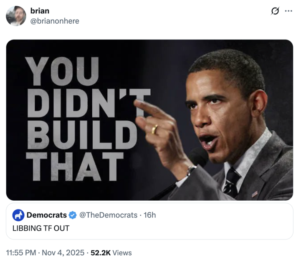Click the 52.2K Views count
The height and width of the screenshot is (264, 299).
pyautogui.click(x=111, y=252)
